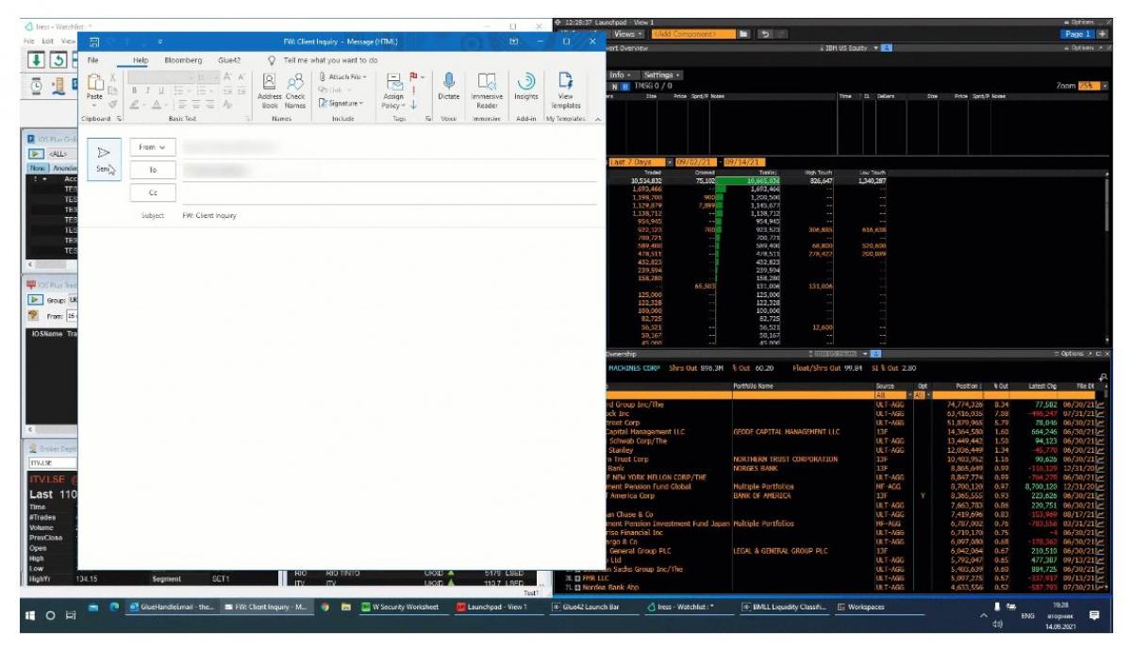Click the Check Names icon

point(295,88)
